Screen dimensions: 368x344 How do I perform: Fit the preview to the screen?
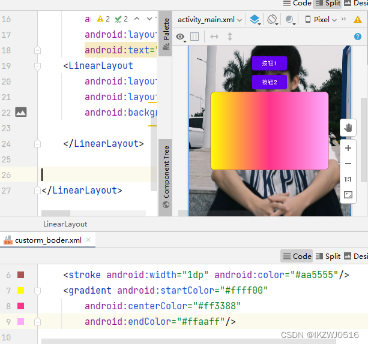tap(348, 195)
